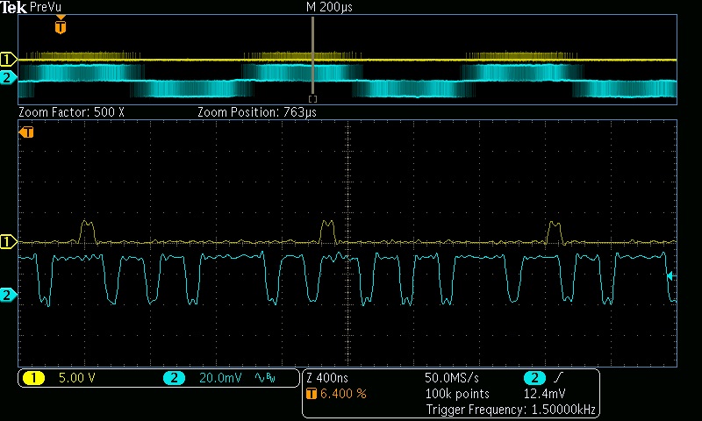
Task: Click the 6.400 % trigger position value
Action: pyautogui.click(x=343, y=394)
